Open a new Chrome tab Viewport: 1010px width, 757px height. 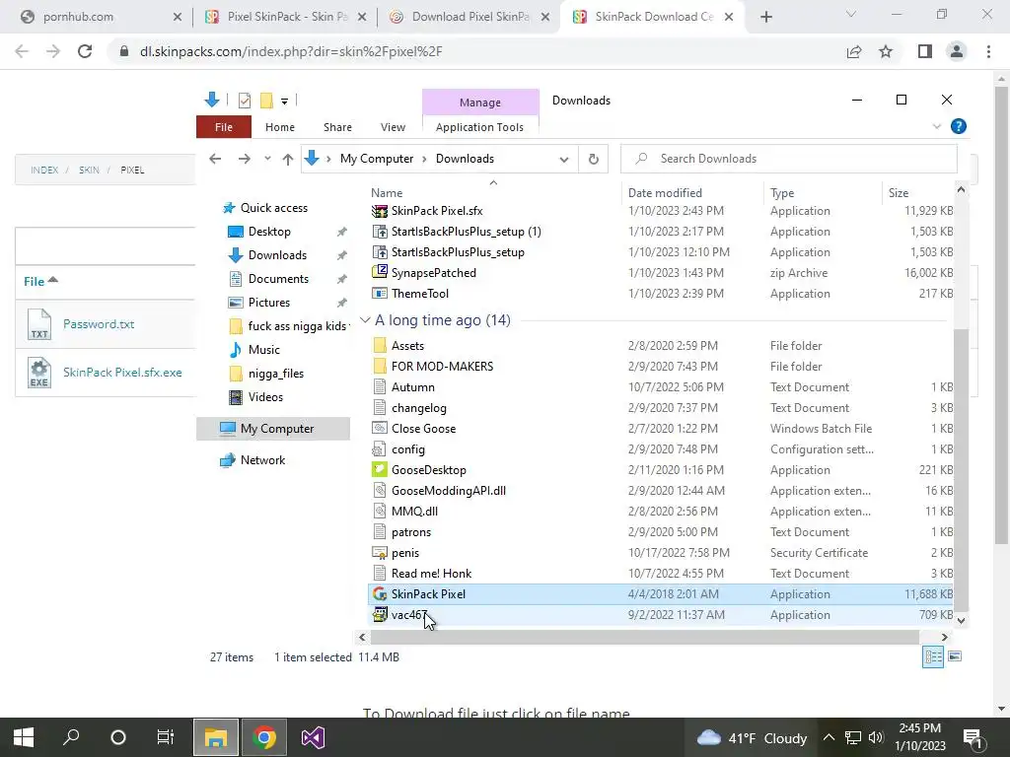pyautogui.click(x=765, y=18)
